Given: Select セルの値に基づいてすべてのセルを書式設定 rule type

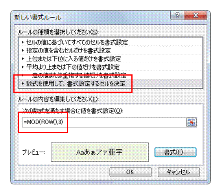Looking at the screenshot, I should (x=111, y=42).
